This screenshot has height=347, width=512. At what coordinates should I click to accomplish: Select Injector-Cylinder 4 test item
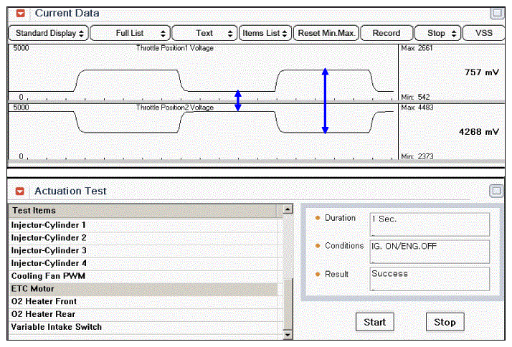(x=143, y=263)
